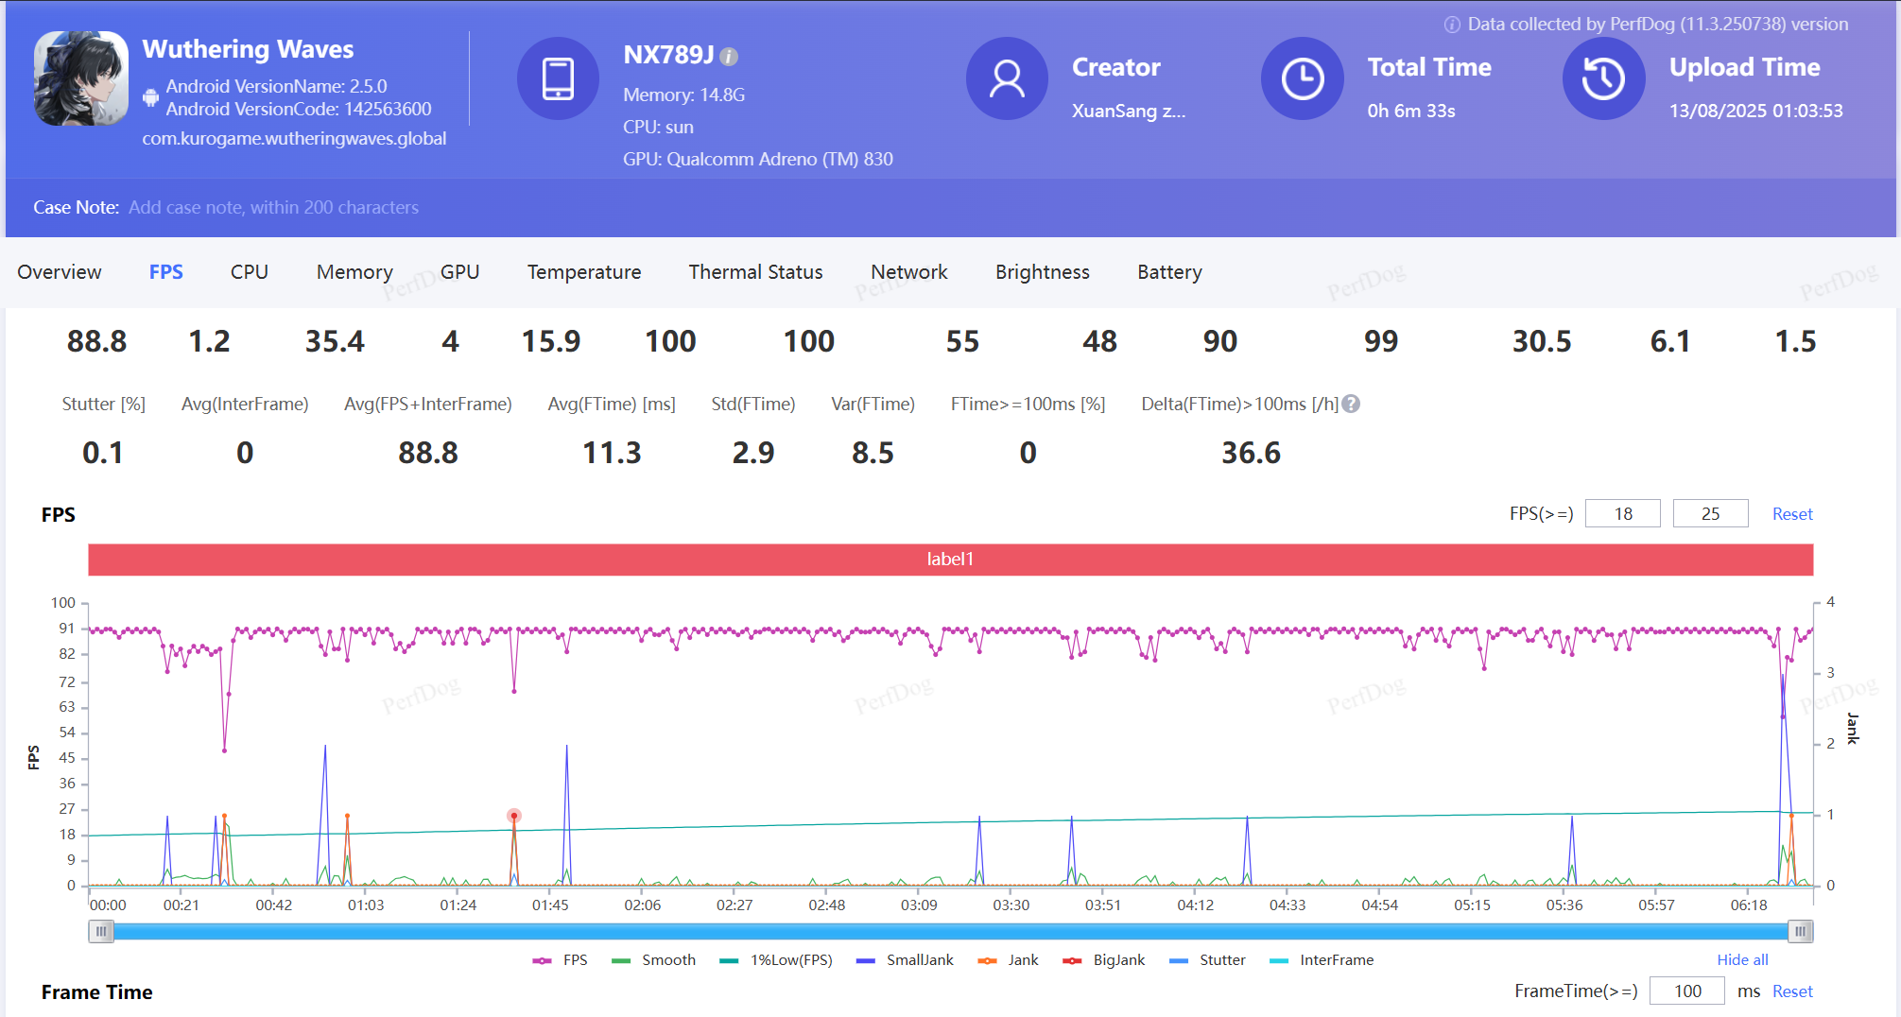
Task: Click the upload time 13/08/2025 01:03:53
Action: tap(1755, 112)
